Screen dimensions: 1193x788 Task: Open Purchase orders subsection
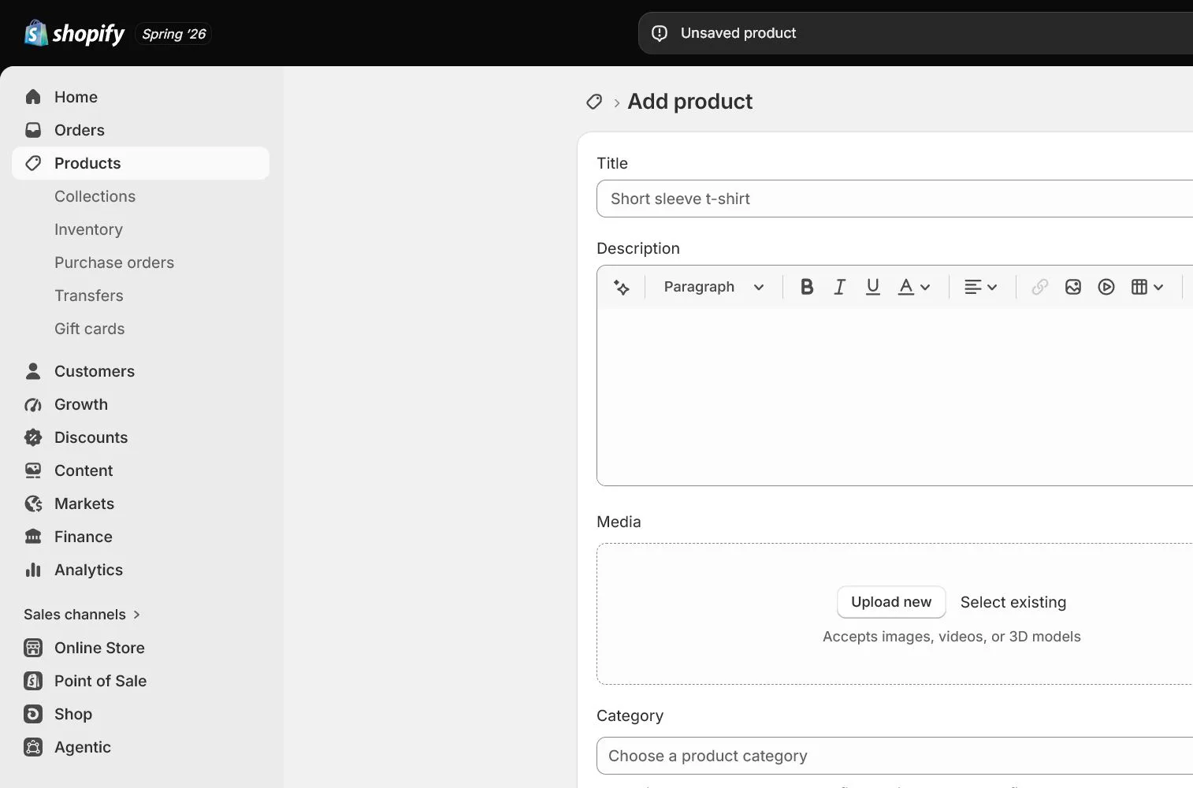coord(114,262)
